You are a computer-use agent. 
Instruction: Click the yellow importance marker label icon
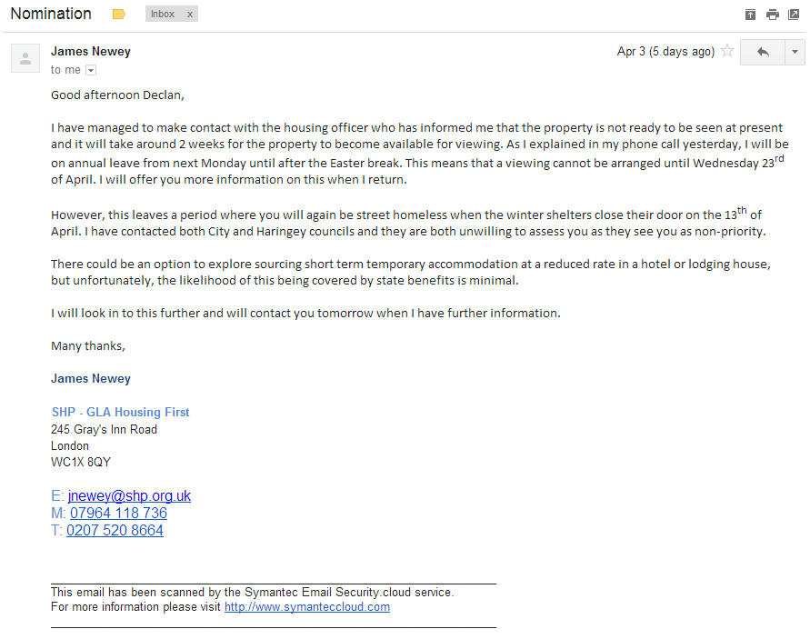tap(119, 14)
